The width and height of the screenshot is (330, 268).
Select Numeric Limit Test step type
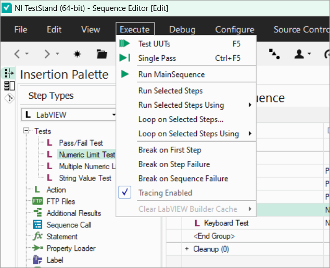[87, 155]
